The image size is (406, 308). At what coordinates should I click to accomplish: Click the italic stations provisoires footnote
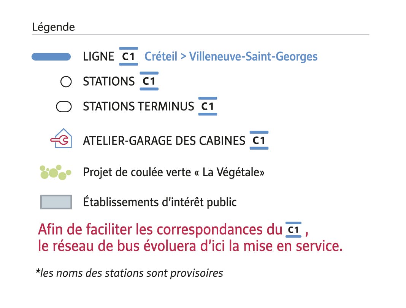(129, 273)
